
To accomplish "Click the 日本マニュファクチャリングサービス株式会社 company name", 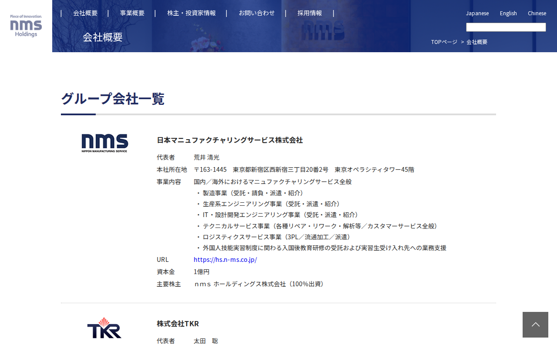I will [230, 140].
